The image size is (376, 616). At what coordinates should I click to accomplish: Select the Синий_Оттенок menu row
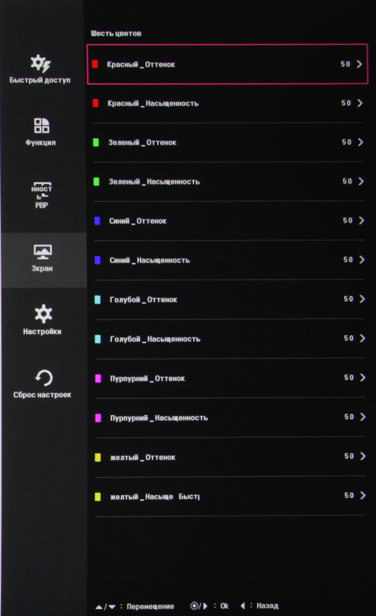228,221
